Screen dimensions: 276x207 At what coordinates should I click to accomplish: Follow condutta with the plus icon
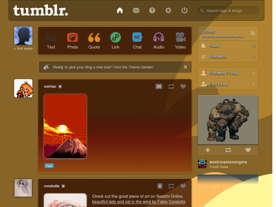(x=63, y=186)
